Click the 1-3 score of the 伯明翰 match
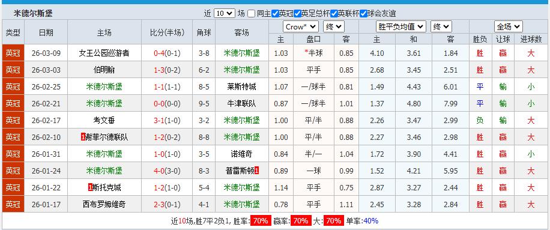550x230 pixels. tap(159, 70)
